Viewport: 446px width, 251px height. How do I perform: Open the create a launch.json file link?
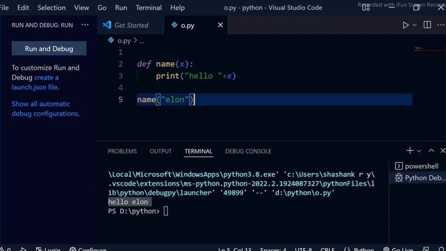(x=35, y=82)
